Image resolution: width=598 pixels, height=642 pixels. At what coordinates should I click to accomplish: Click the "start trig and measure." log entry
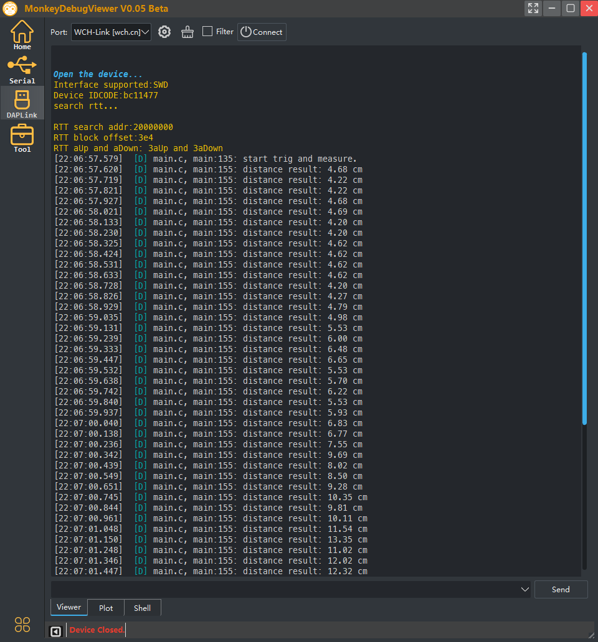(x=206, y=159)
